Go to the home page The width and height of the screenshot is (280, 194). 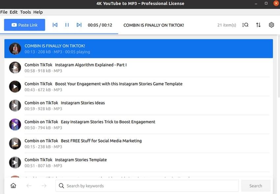[x=13, y=186]
